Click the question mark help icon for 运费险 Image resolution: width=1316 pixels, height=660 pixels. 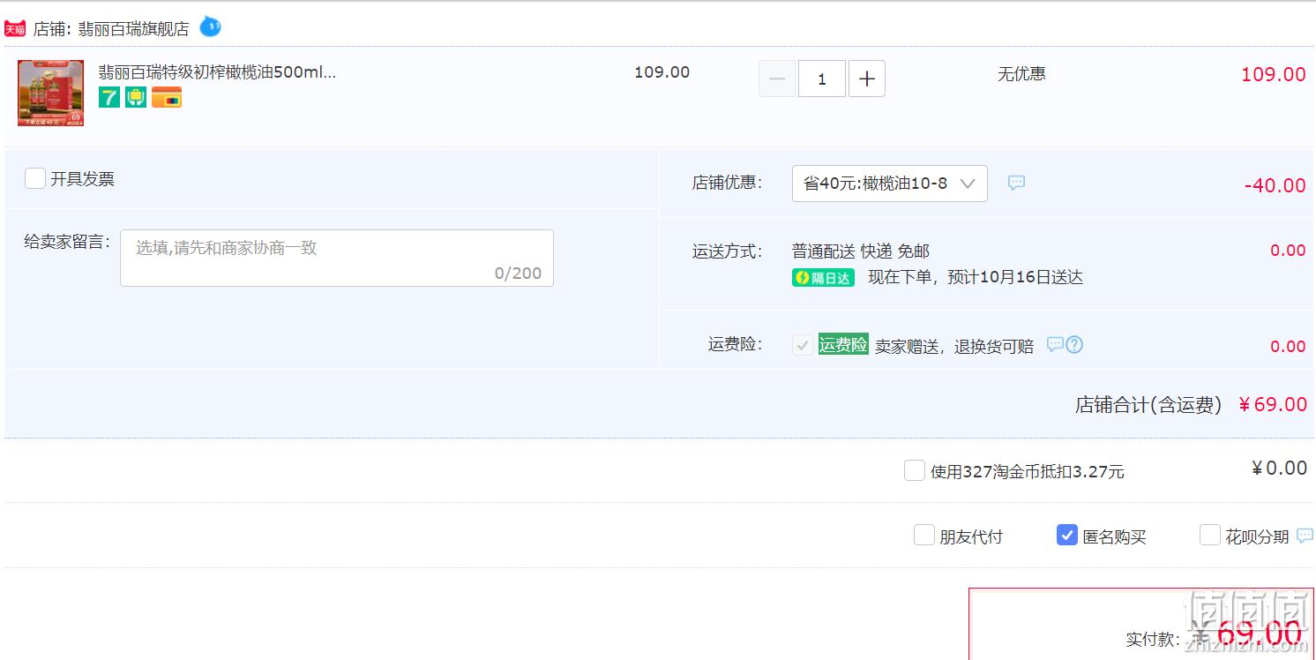pyautogui.click(x=1074, y=344)
